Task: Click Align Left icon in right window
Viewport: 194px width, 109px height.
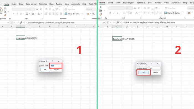Action: tap(145, 13)
